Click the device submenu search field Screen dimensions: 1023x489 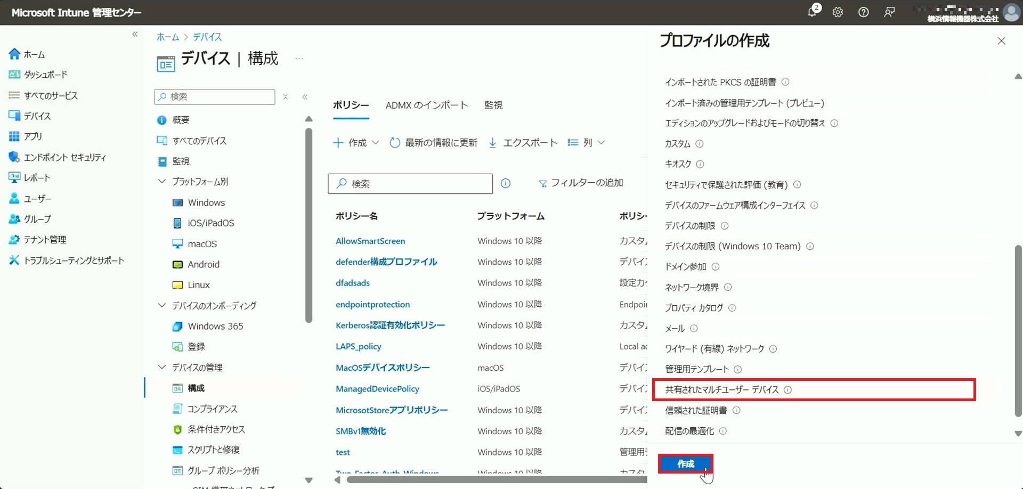(x=215, y=97)
